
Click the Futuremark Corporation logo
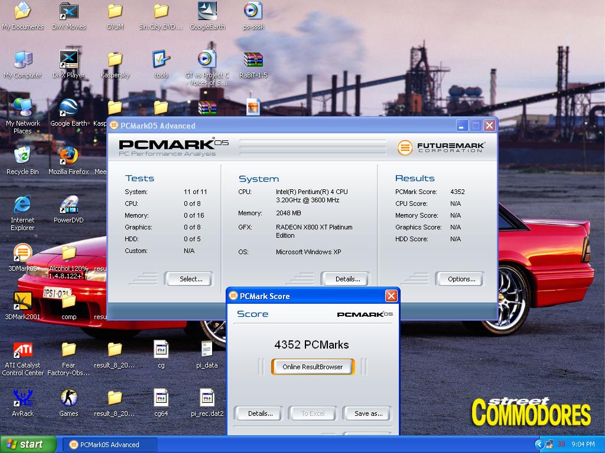click(x=441, y=147)
